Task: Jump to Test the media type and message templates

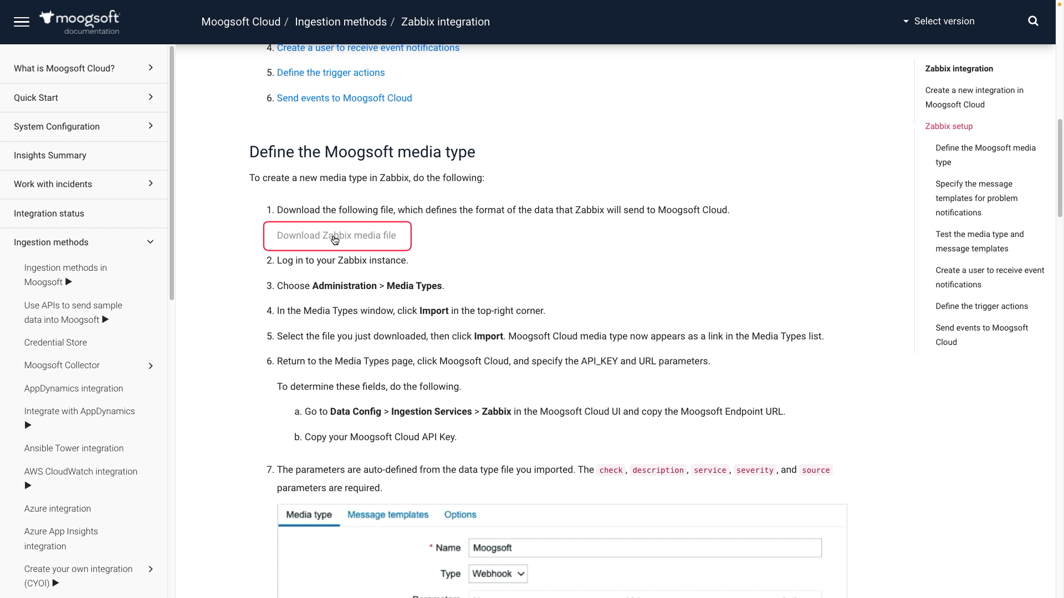Action: tap(980, 241)
